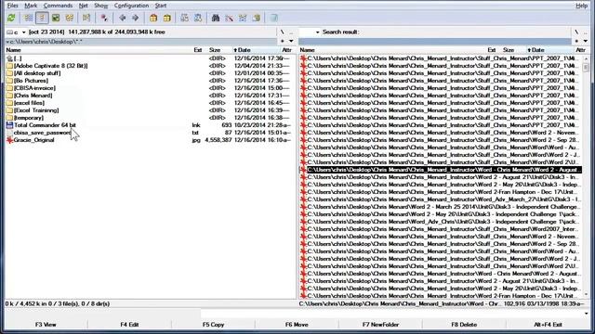Enable Thumbnails view from the toolbar
The height and width of the screenshot is (334, 595).
click(x=56, y=18)
